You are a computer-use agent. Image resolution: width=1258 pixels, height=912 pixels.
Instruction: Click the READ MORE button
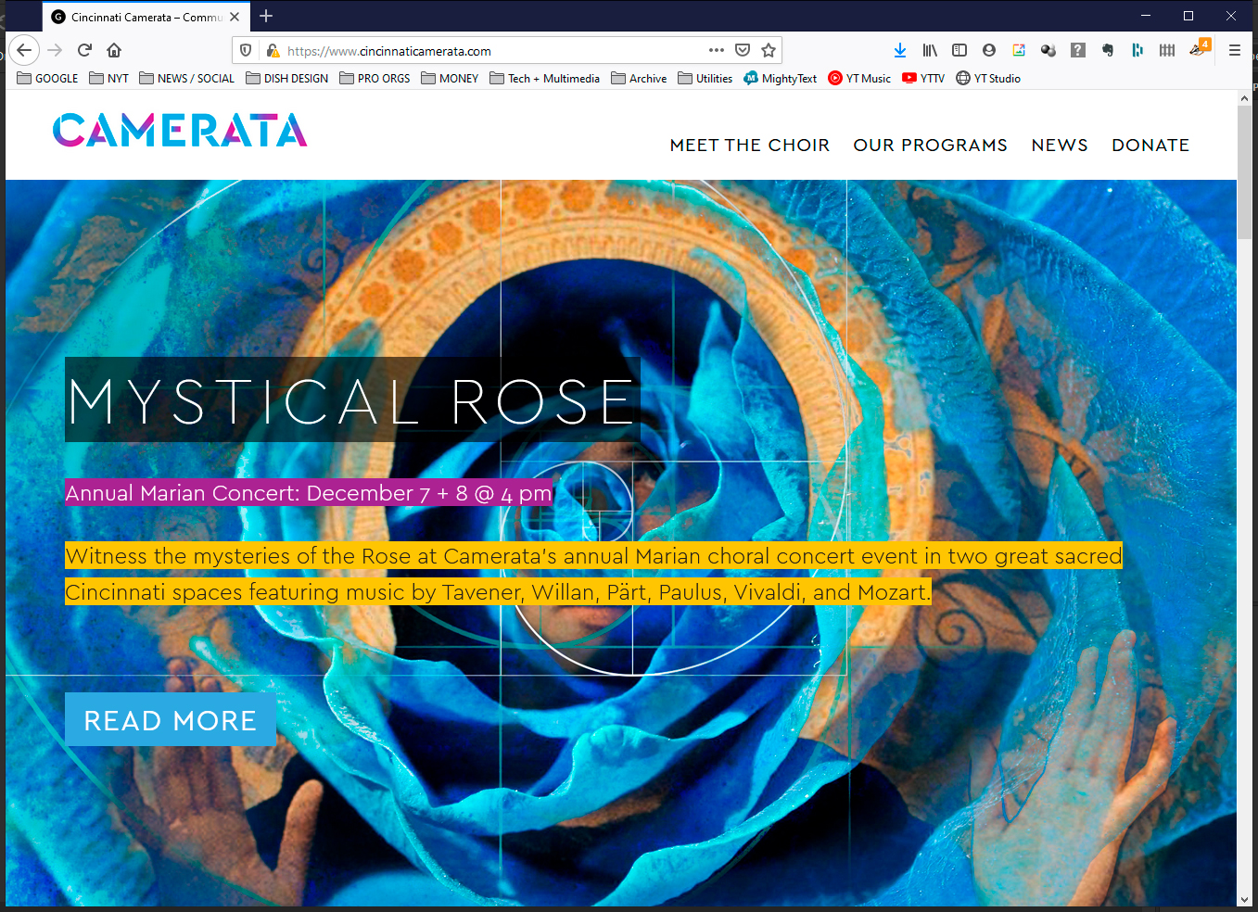click(x=171, y=720)
